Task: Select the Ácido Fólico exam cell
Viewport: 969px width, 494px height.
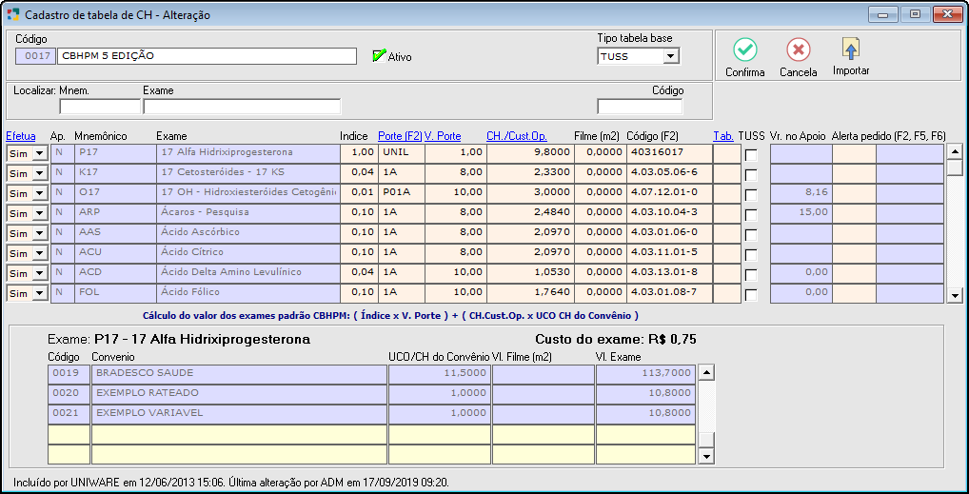Action: click(x=247, y=292)
